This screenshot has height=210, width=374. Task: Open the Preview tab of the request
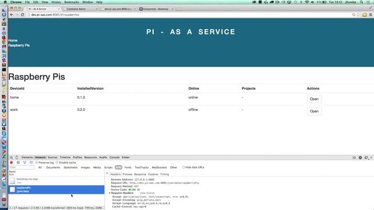point(127,174)
